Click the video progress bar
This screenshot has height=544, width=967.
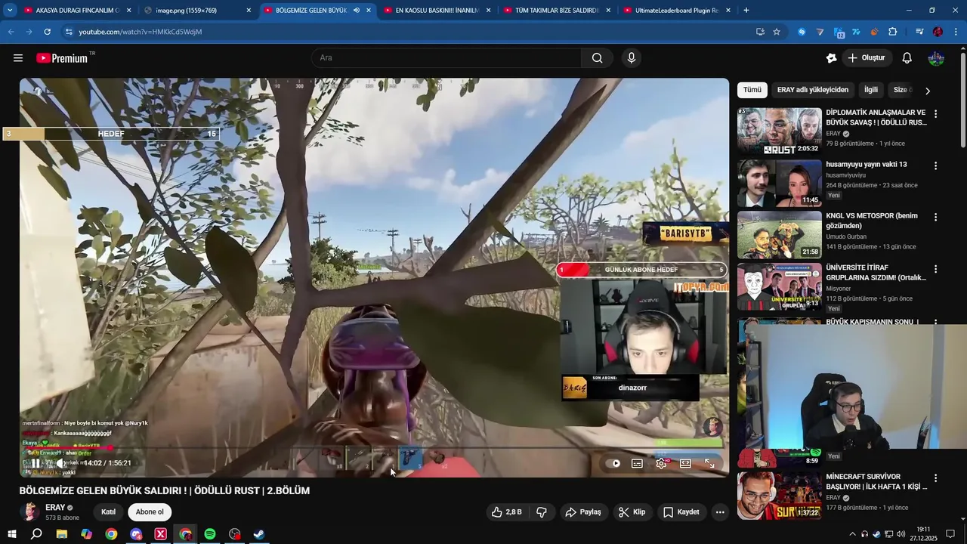(x=374, y=448)
